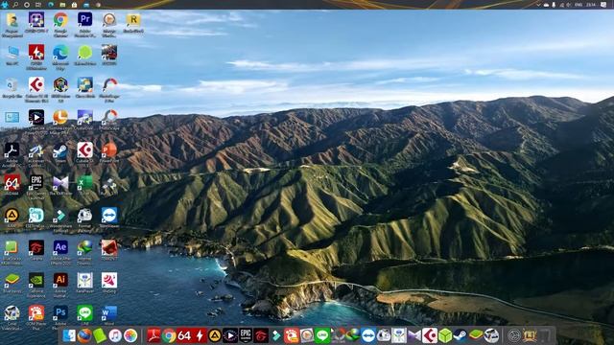
Task: Open the Excel desktop shortcut
Action: (x=85, y=182)
